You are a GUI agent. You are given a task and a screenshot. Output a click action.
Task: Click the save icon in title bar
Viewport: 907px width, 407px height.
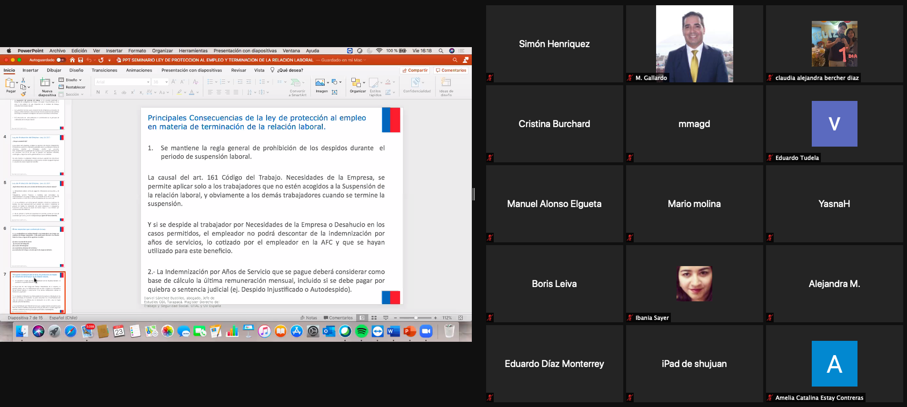[80, 60]
